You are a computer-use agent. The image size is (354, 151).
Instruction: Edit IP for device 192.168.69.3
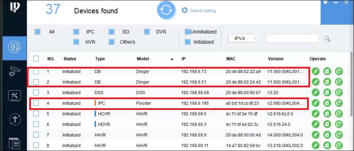click(316, 124)
